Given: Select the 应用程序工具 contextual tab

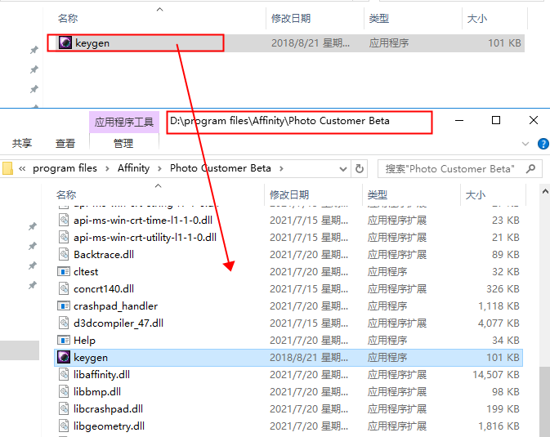Looking at the screenshot, I should 124,122.
